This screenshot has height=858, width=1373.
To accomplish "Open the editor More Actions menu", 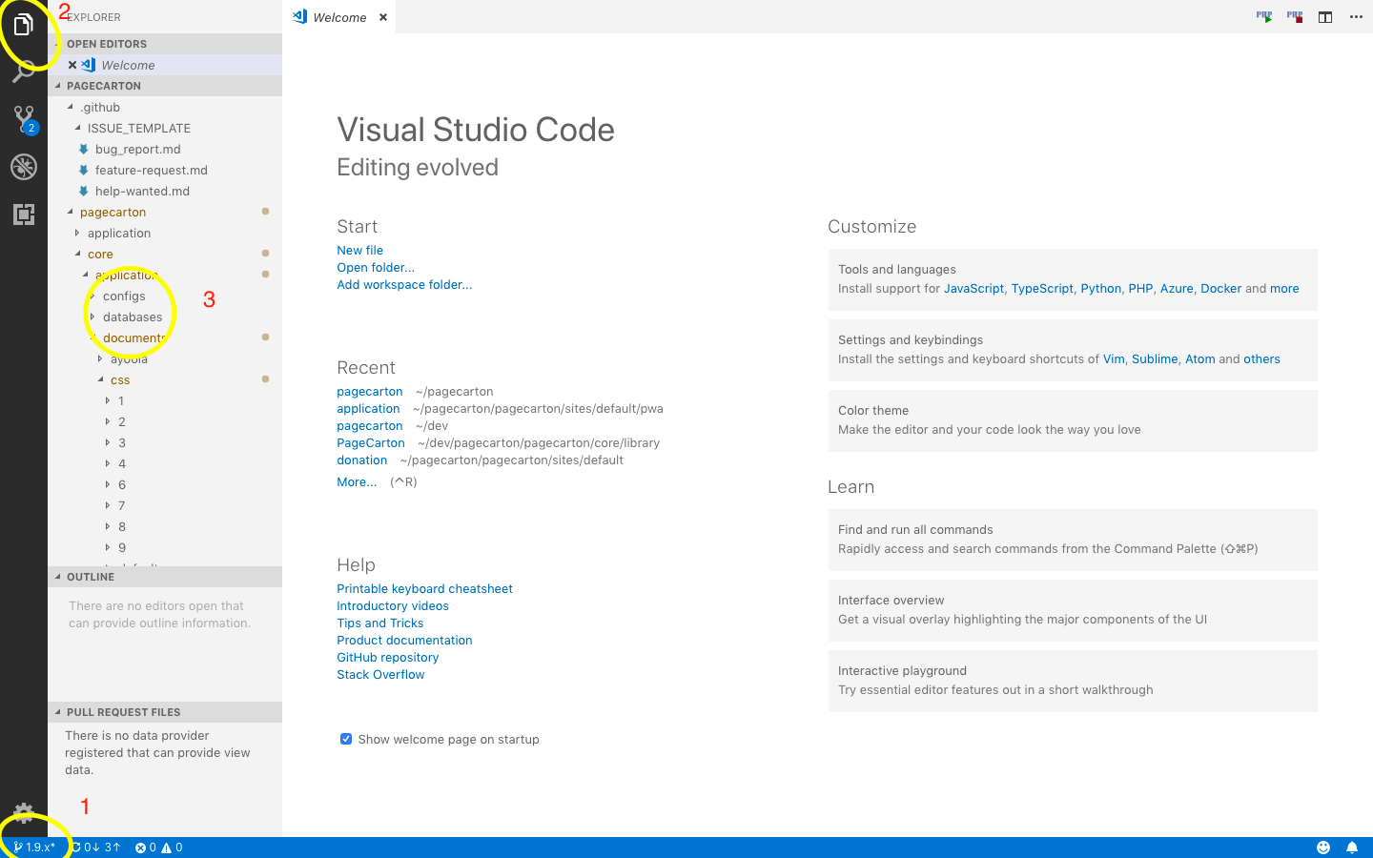I will coord(1356,17).
